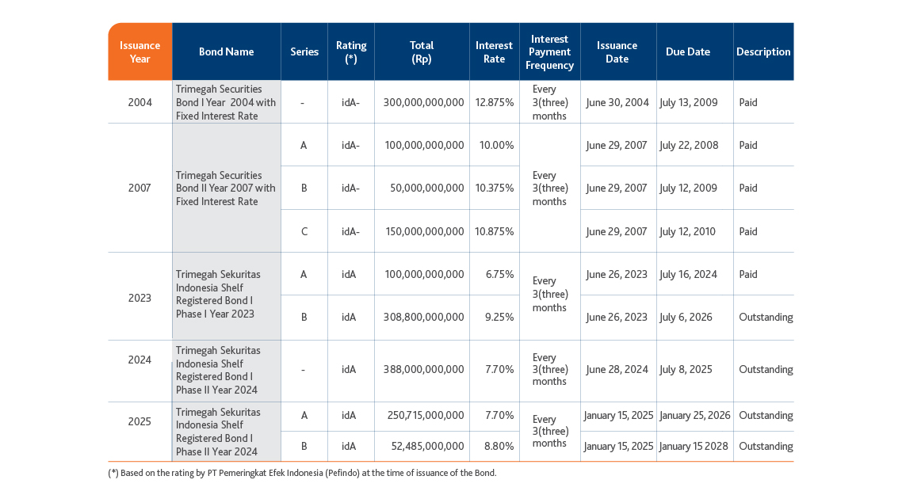Select the 2004 issuance year cell
Image resolution: width=902 pixels, height=495 pixels.
coord(140,102)
